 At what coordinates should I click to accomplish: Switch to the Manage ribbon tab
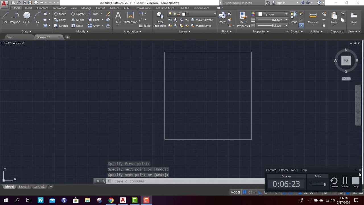(86, 8)
